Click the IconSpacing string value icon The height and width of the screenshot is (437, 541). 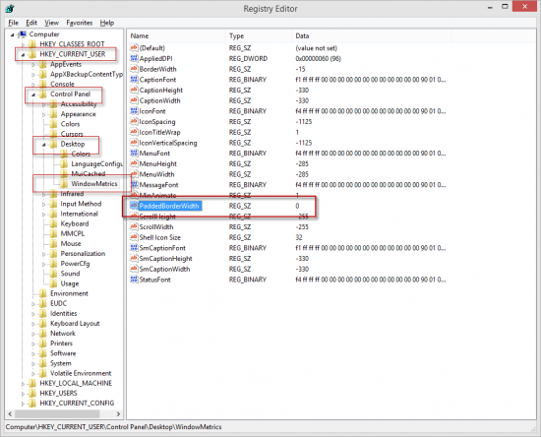134,121
